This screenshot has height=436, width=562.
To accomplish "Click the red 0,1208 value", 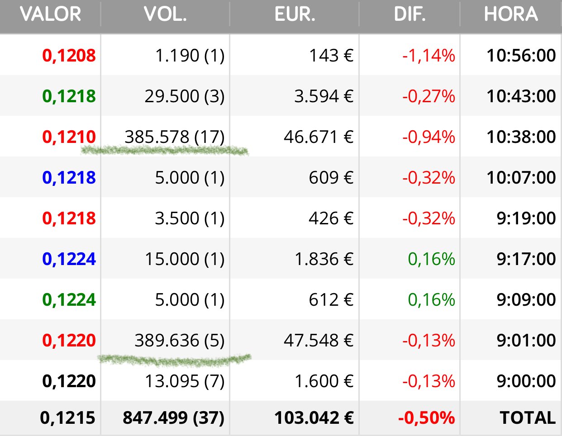I will 69,55.
